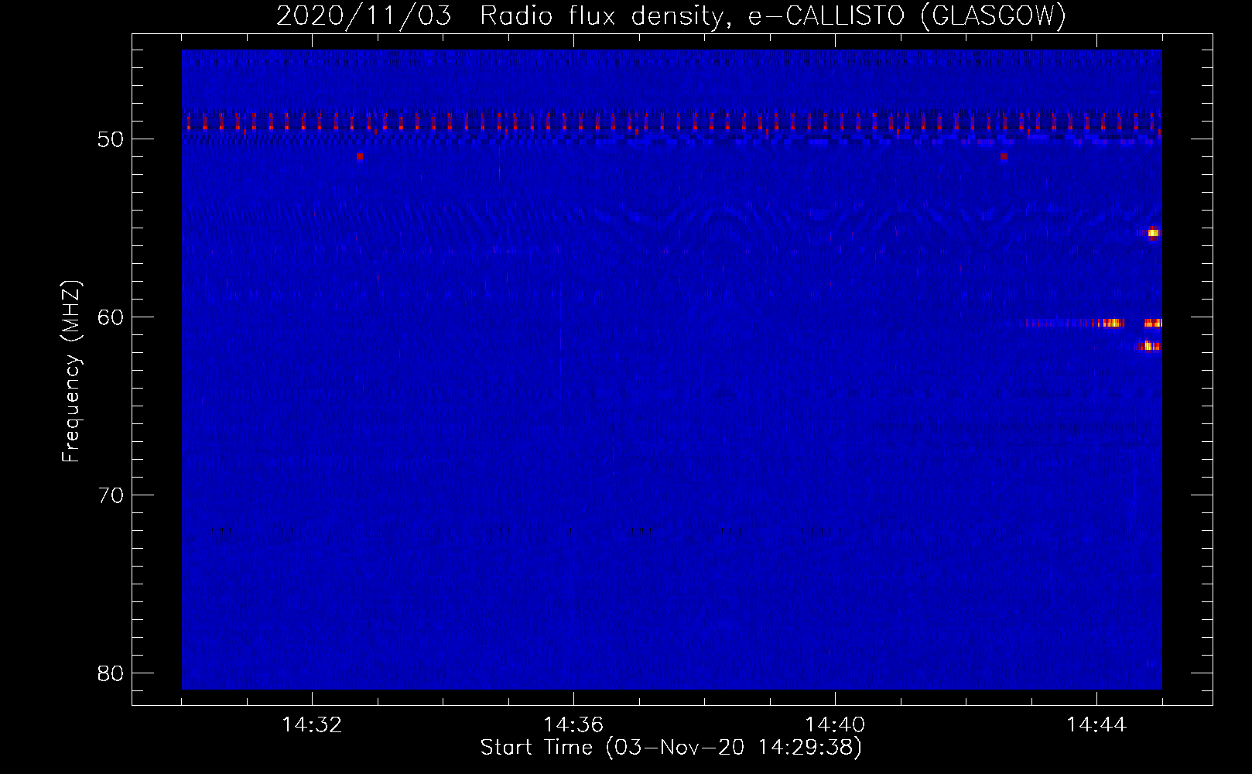
Task: Select the e-CALLISTO text in the title
Action: pyautogui.click(x=826, y=15)
